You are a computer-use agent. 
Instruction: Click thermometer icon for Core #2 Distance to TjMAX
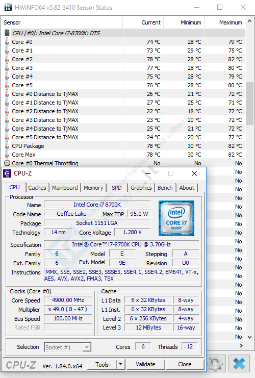7,111
